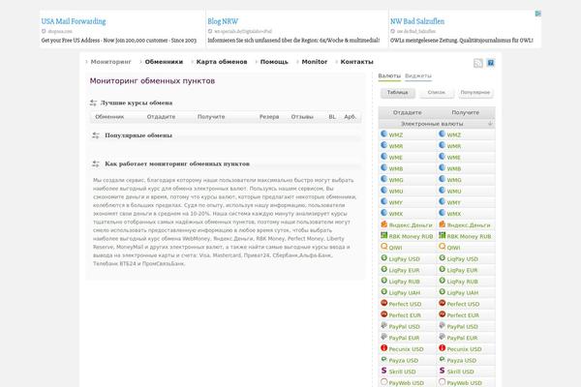Open USA Mail Forwarding ad link
This screenshot has width=581, height=387.
point(74,21)
